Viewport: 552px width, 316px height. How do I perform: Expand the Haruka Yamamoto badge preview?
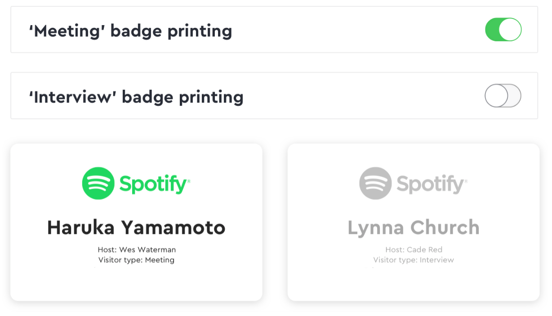tap(137, 222)
